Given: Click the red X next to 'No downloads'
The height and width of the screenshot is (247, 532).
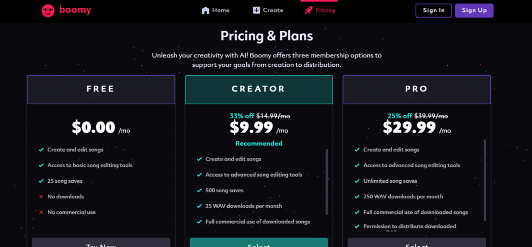Looking at the screenshot, I should pyautogui.click(x=41, y=196).
